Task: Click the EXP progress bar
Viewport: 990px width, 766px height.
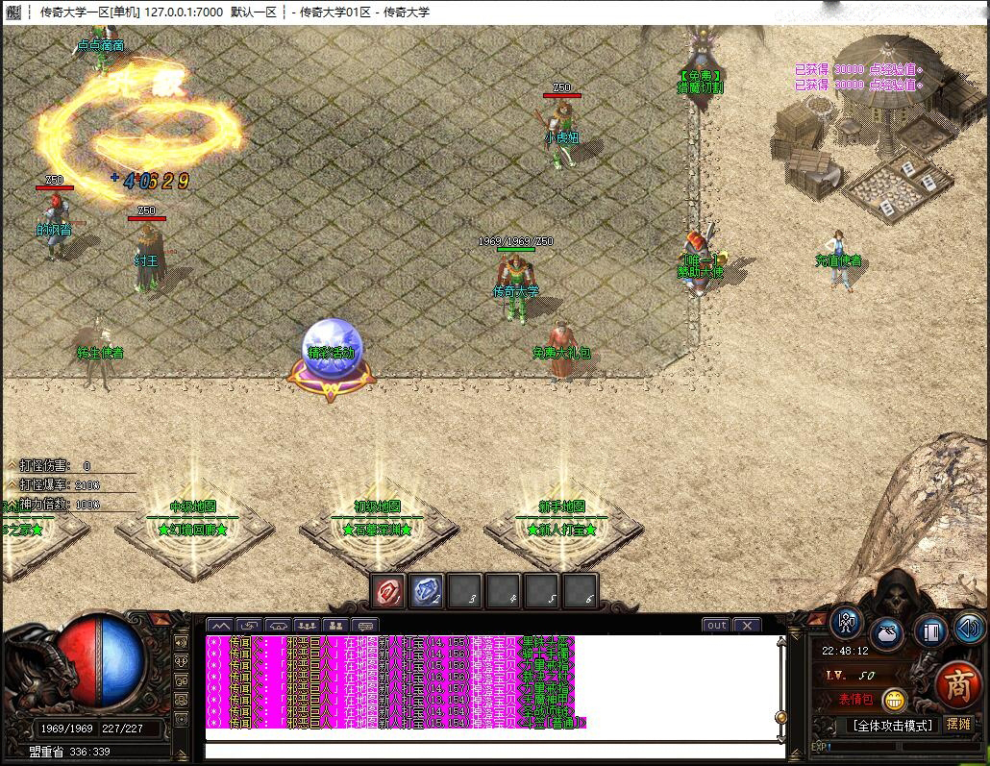Action: click(903, 747)
